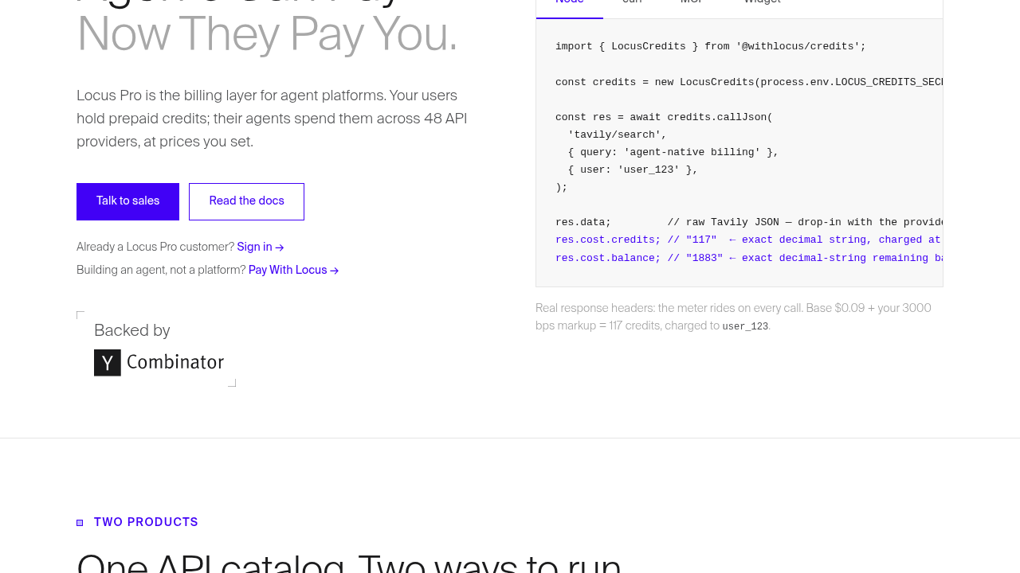1020x573 pixels.
Task: Click 'Already a Locus Pro customer?' text
Action: (155, 248)
